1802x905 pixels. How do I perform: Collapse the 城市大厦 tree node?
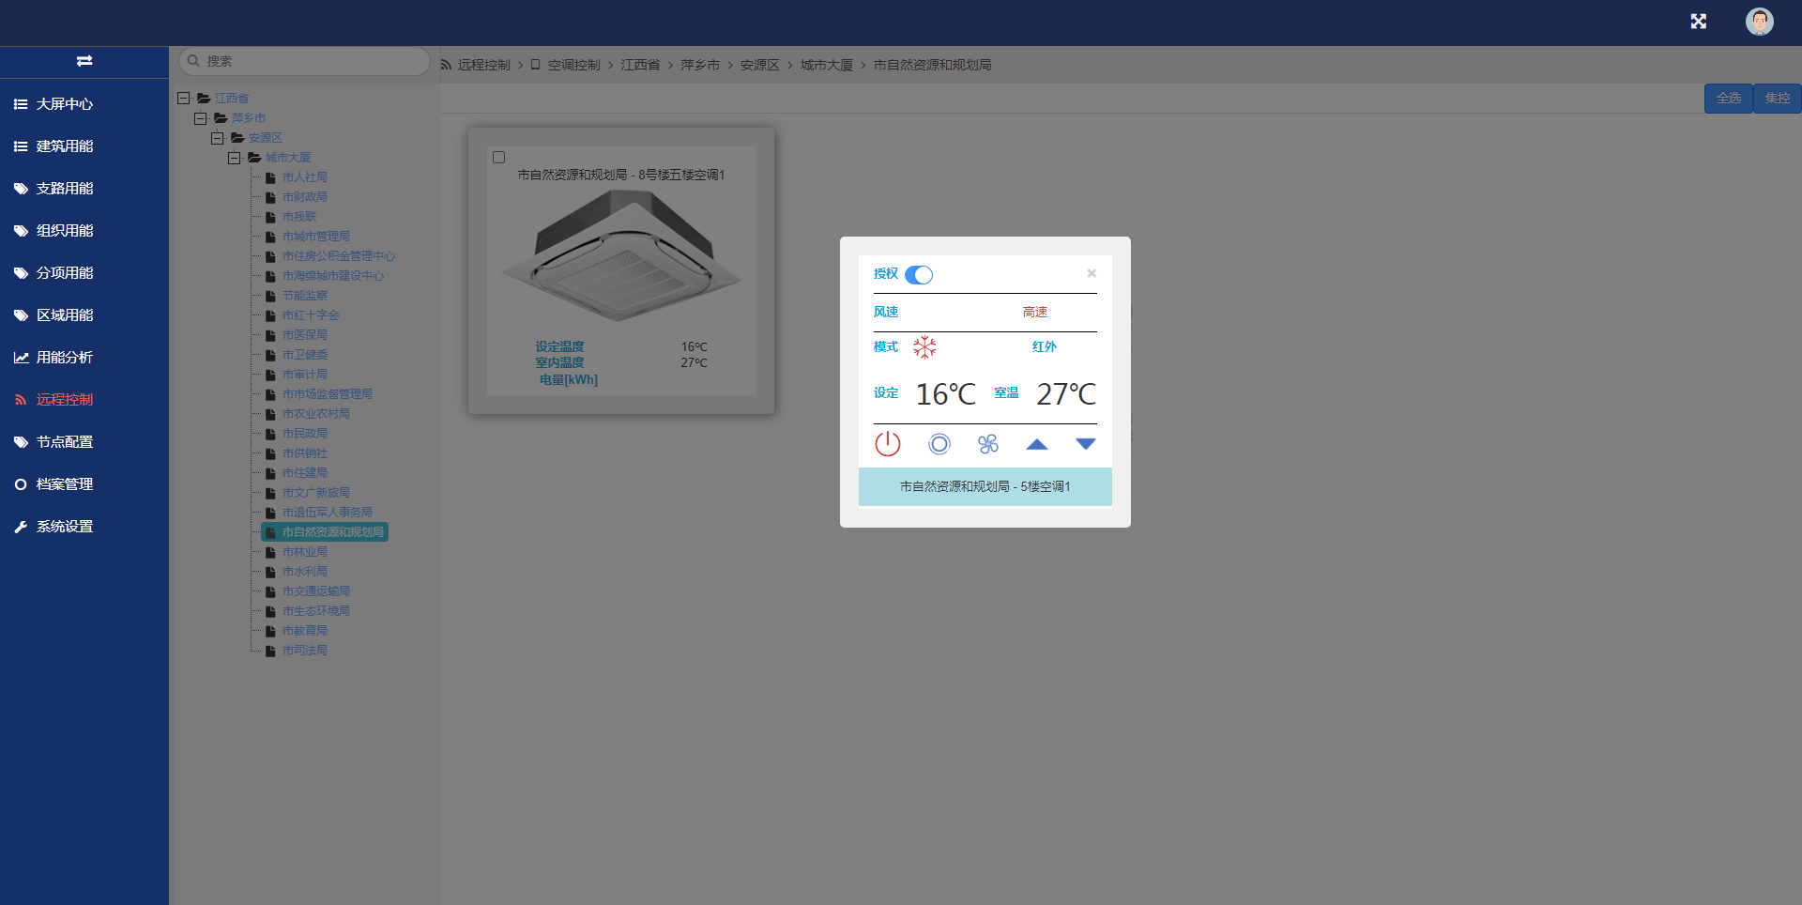point(235,158)
